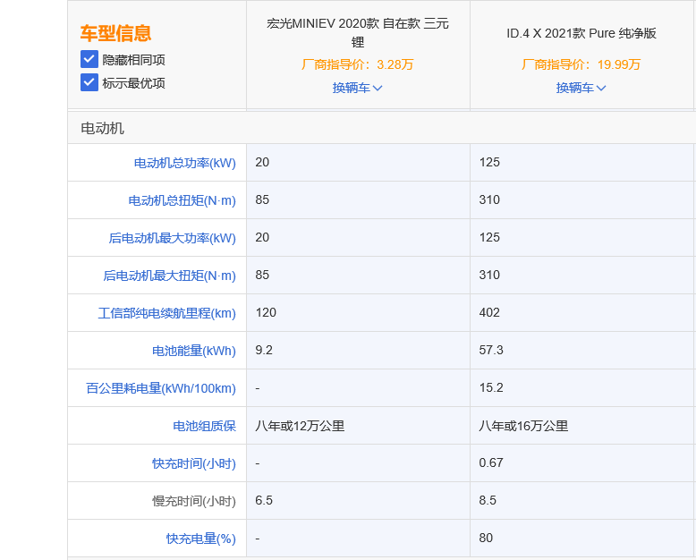Image resolution: width=696 pixels, height=560 pixels.
Task: Select the 八年或12万公里 warranty cell
Action: 358,426
